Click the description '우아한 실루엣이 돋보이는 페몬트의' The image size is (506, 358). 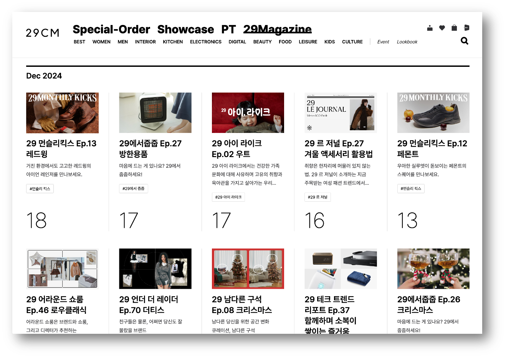(x=432, y=166)
